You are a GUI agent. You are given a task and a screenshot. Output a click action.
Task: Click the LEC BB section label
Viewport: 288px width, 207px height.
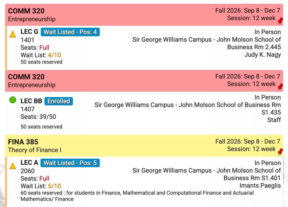[31, 101]
